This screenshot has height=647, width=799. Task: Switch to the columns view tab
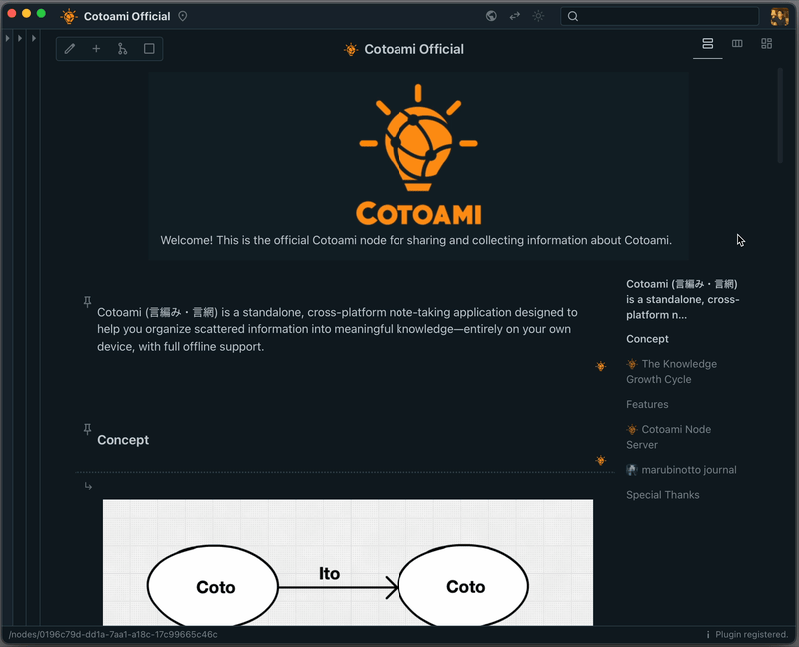coord(737,44)
